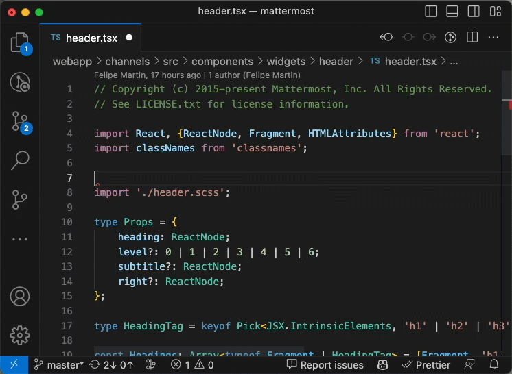This screenshot has width=512, height=374.
Task: Click the trailing breadcrumb ellipsis
Action: (x=454, y=61)
